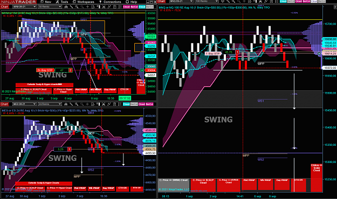
Task: Toggle cyan Cloud button in MES chart toolbar
Action: click(126, 104)
